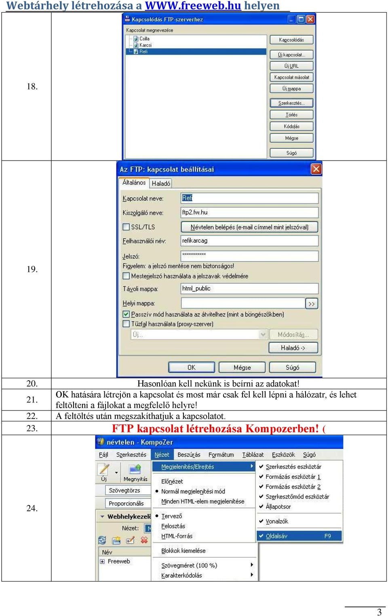Click the site manager edit/rename icon

tap(130, 540)
